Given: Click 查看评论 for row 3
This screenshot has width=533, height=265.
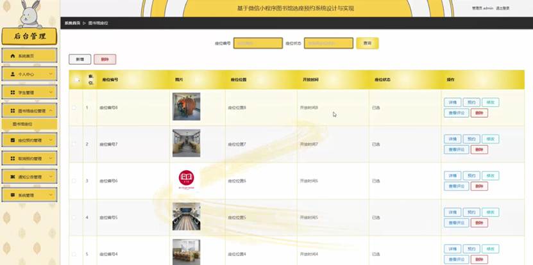Looking at the screenshot, I should [x=457, y=186].
